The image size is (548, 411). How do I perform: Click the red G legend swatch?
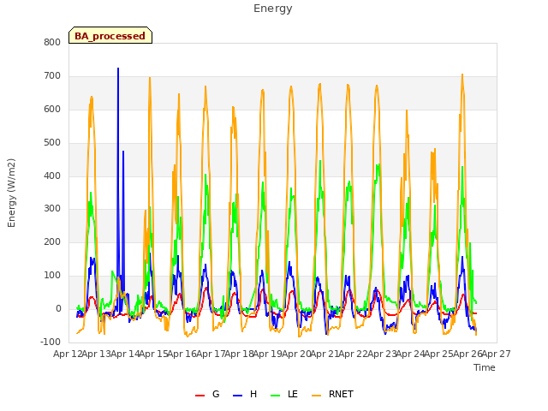click(x=200, y=396)
